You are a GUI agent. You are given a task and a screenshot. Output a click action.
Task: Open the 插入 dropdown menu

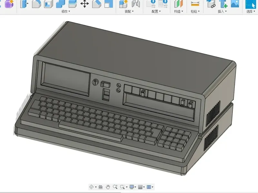pos(222,11)
